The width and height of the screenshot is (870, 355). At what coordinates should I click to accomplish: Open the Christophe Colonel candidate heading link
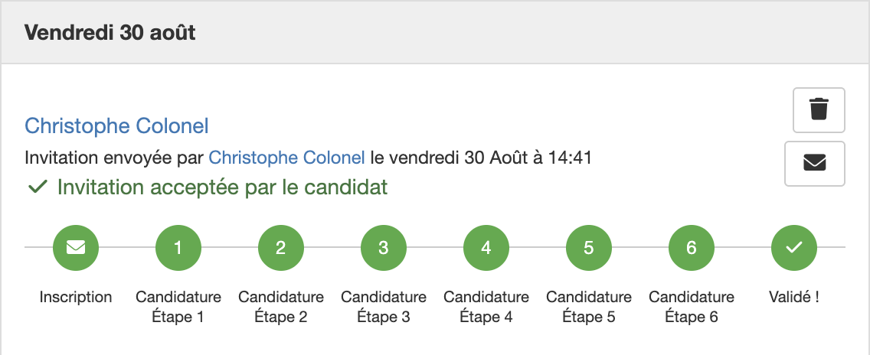[x=116, y=126]
